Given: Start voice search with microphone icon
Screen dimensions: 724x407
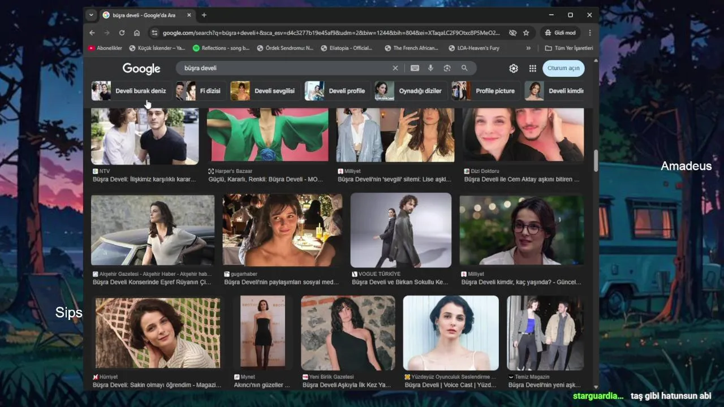Looking at the screenshot, I should 430,68.
